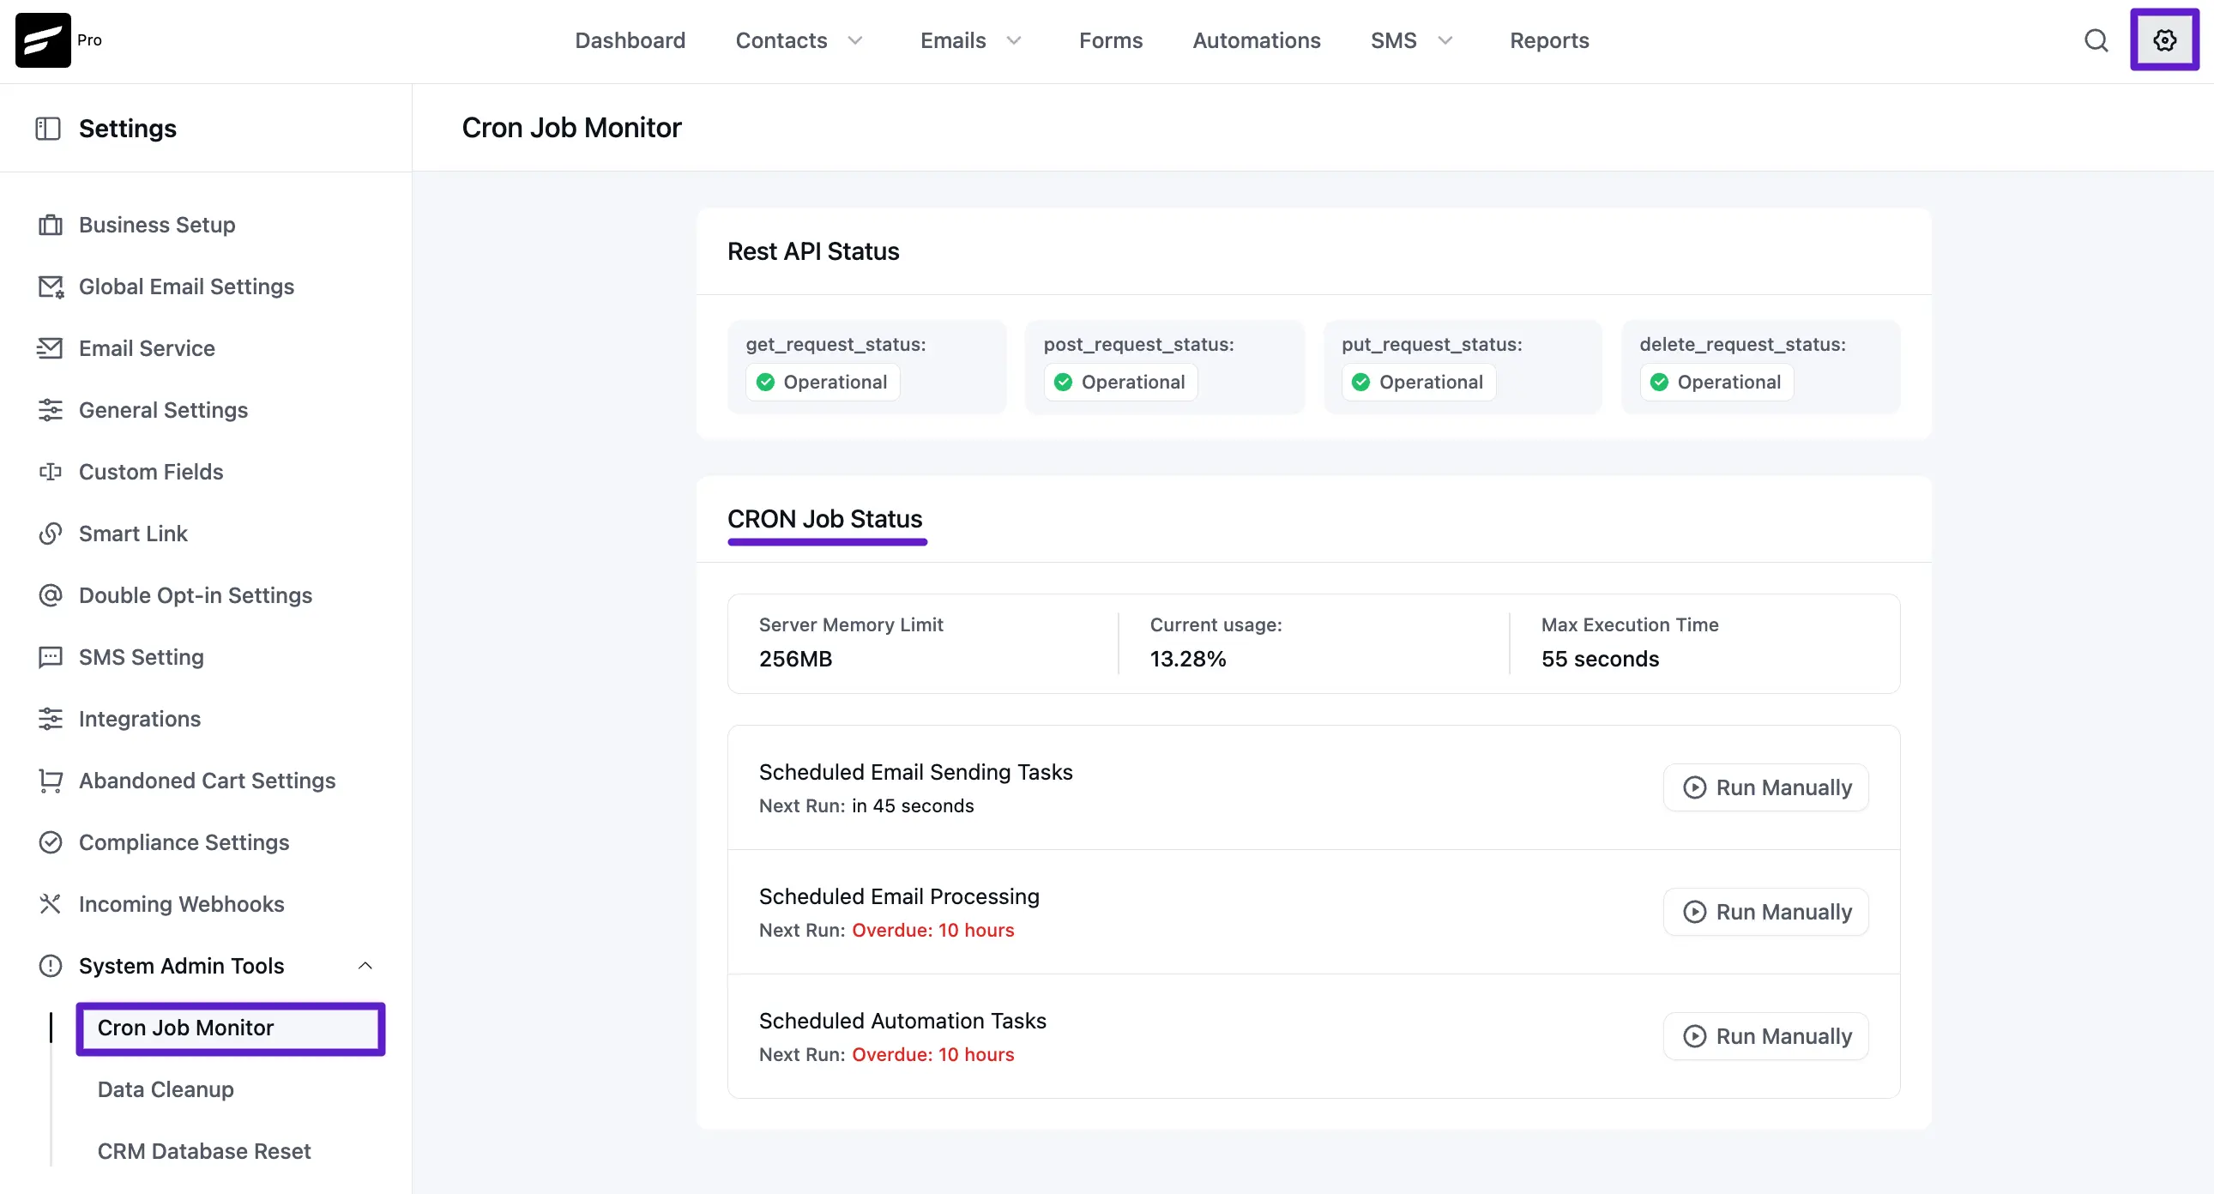Collapse the System Admin Tools section chevron
The image size is (2214, 1194).
coord(365,966)
